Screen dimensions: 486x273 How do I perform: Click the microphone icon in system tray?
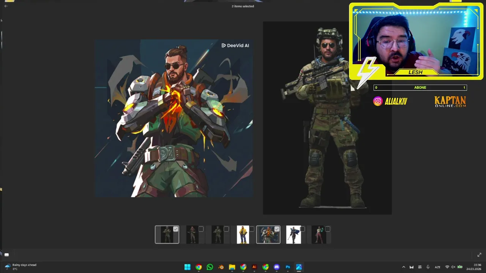[428, 267]
